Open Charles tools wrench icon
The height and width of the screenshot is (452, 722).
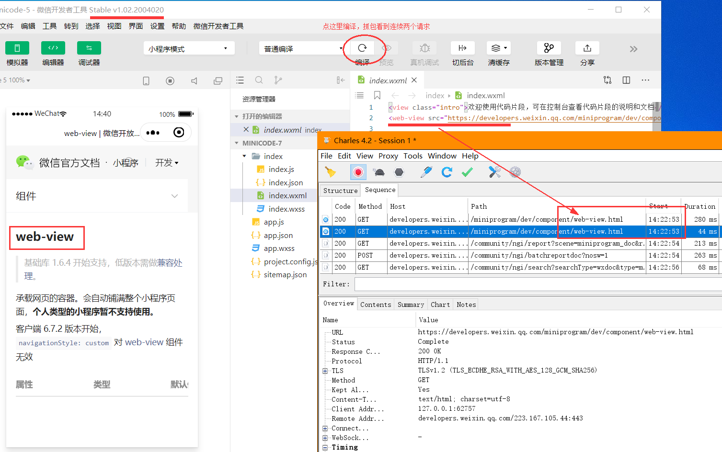[494, 172]
